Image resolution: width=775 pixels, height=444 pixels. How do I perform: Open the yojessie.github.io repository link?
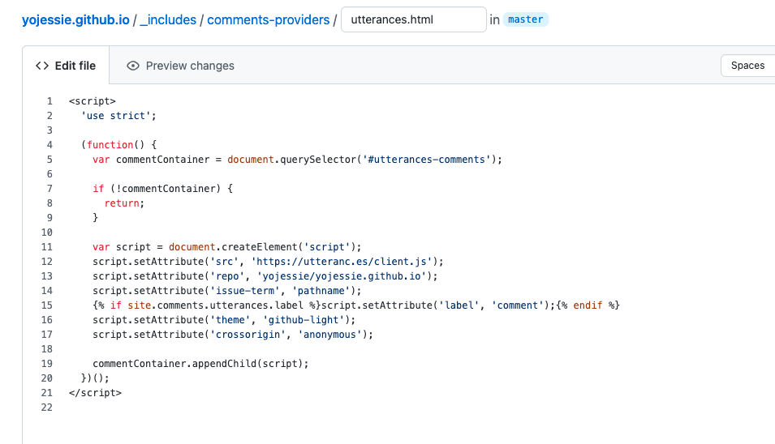coord(75,19)
